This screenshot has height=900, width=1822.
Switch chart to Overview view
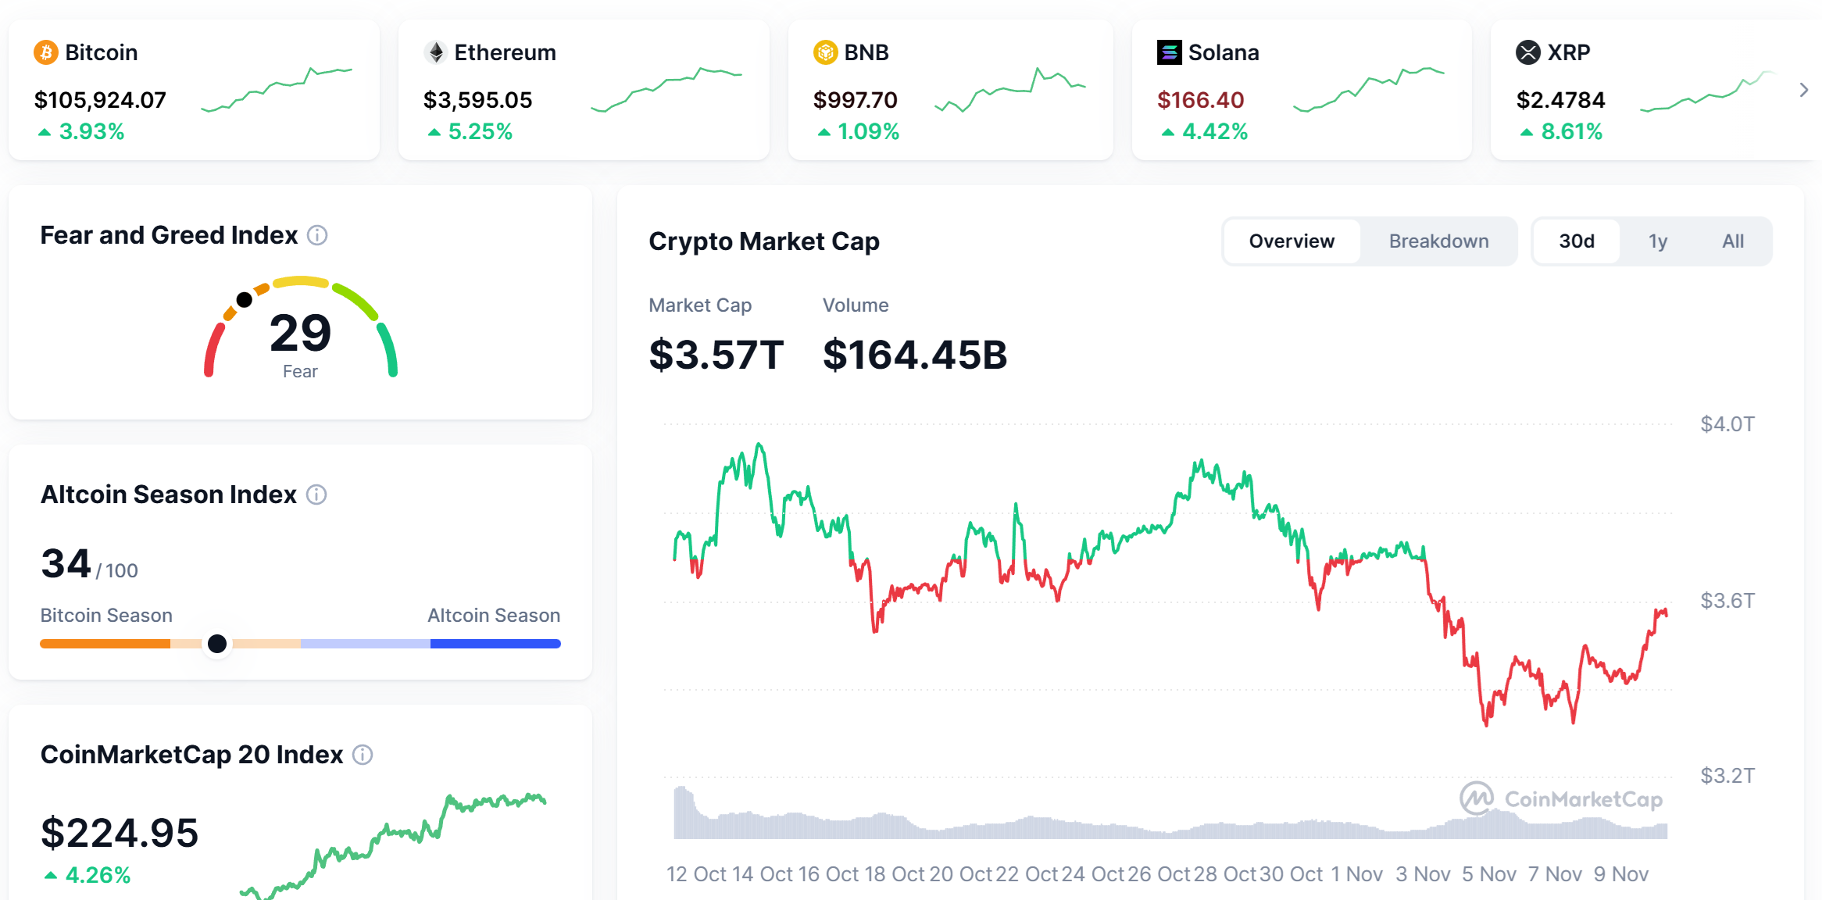point(1291,241)
